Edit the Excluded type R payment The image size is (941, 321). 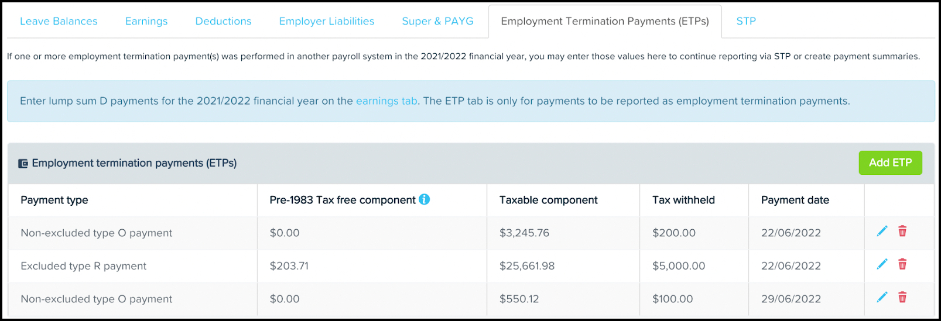882,264
